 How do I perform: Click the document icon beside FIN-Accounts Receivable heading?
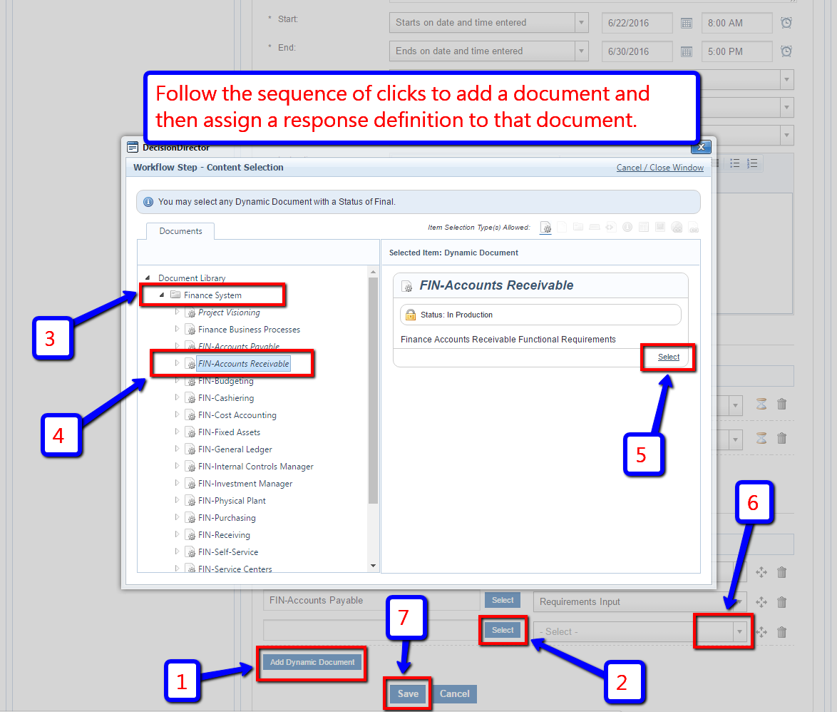[x=407, y=286]
